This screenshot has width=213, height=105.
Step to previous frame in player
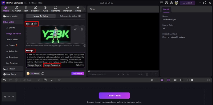pos(118,75)
